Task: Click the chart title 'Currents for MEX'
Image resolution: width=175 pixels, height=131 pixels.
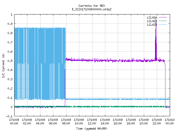Action: coord(92,6)
